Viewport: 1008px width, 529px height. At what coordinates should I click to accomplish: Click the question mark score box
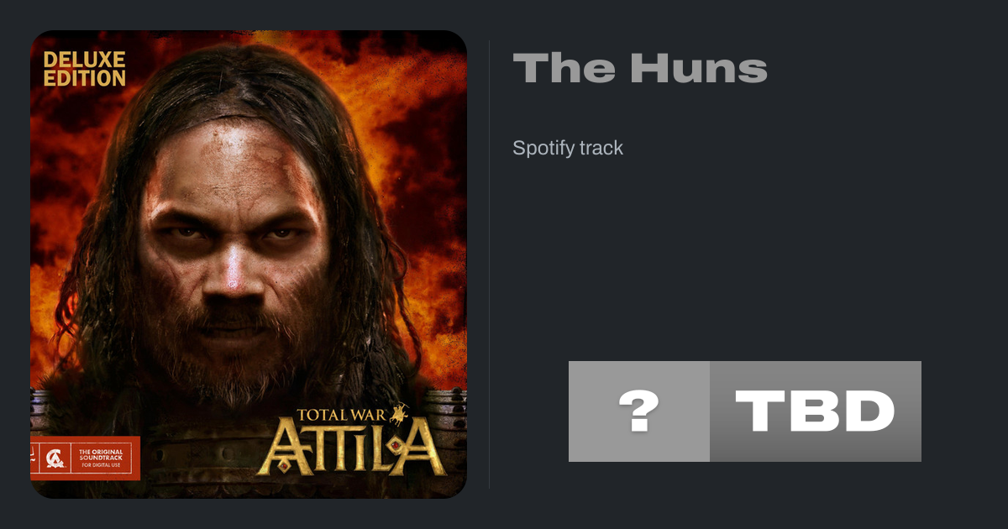pyautogui.click(x=639, y=411)
